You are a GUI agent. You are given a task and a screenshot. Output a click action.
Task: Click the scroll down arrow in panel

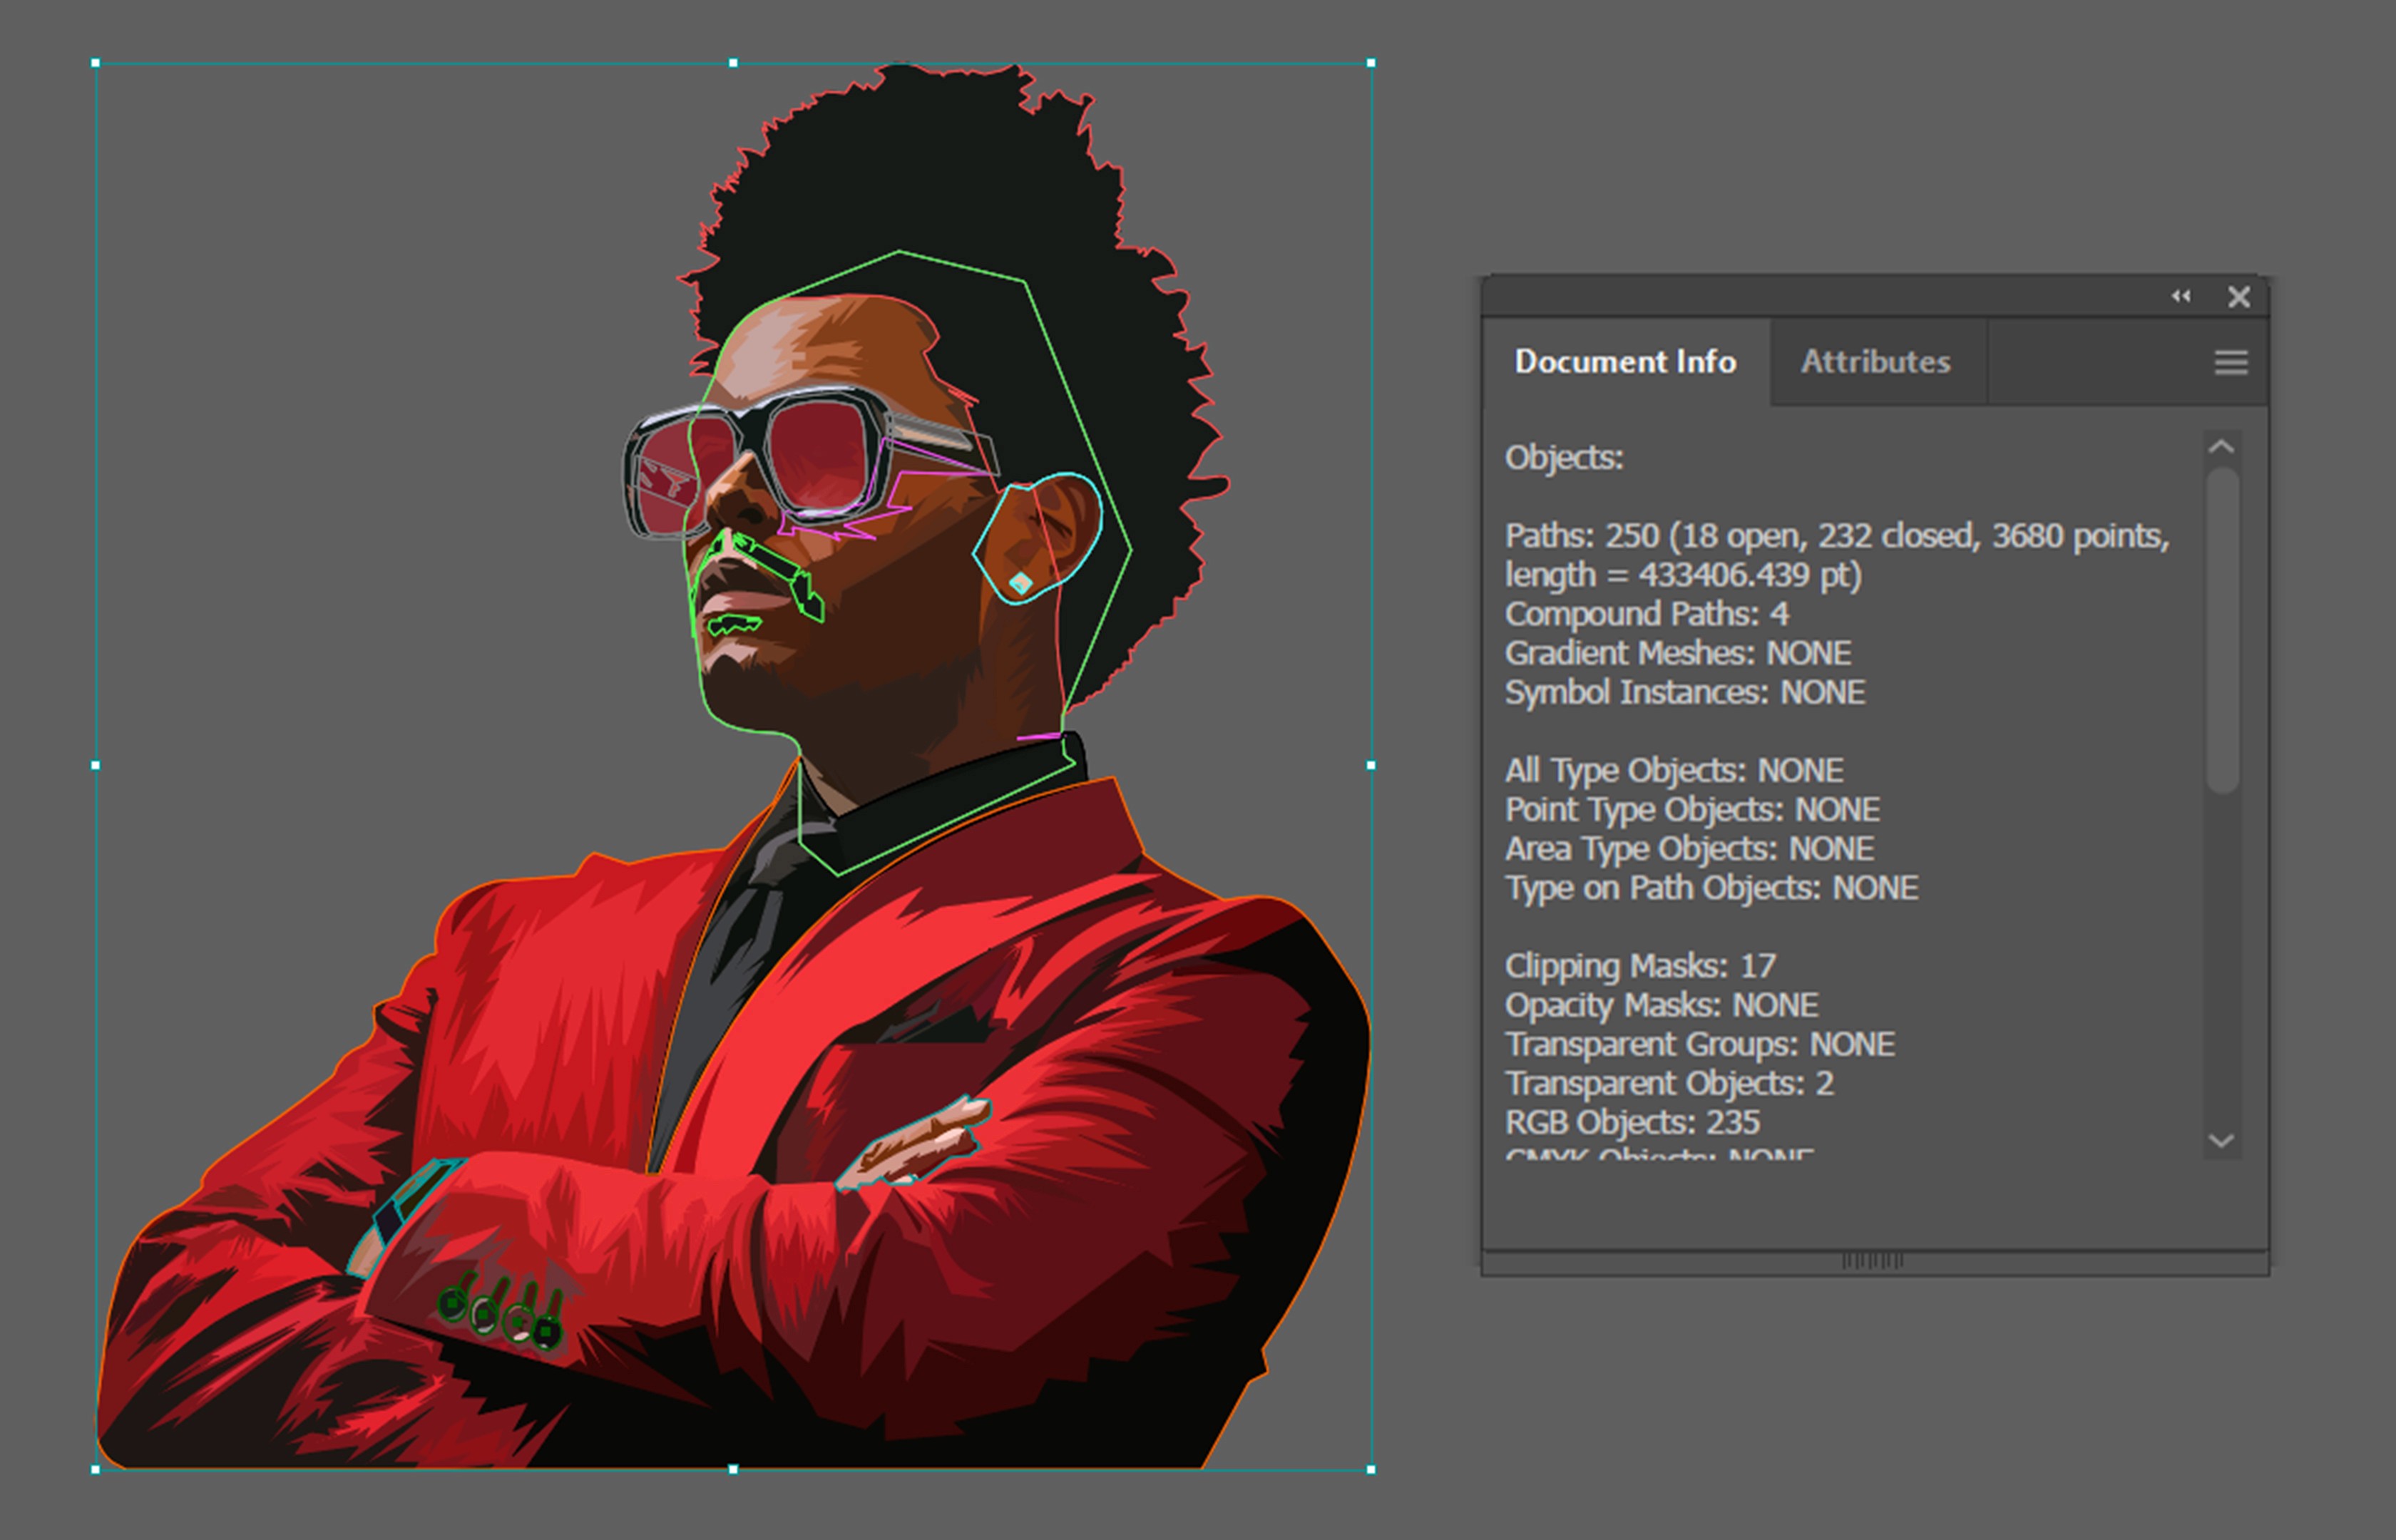tap(2221, 1141)
